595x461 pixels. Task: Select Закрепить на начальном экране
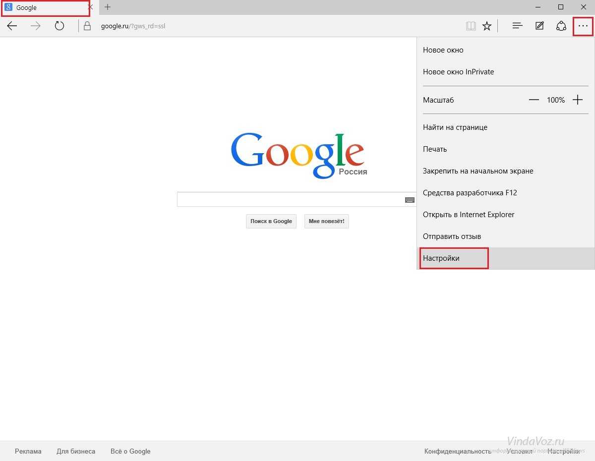506,171
